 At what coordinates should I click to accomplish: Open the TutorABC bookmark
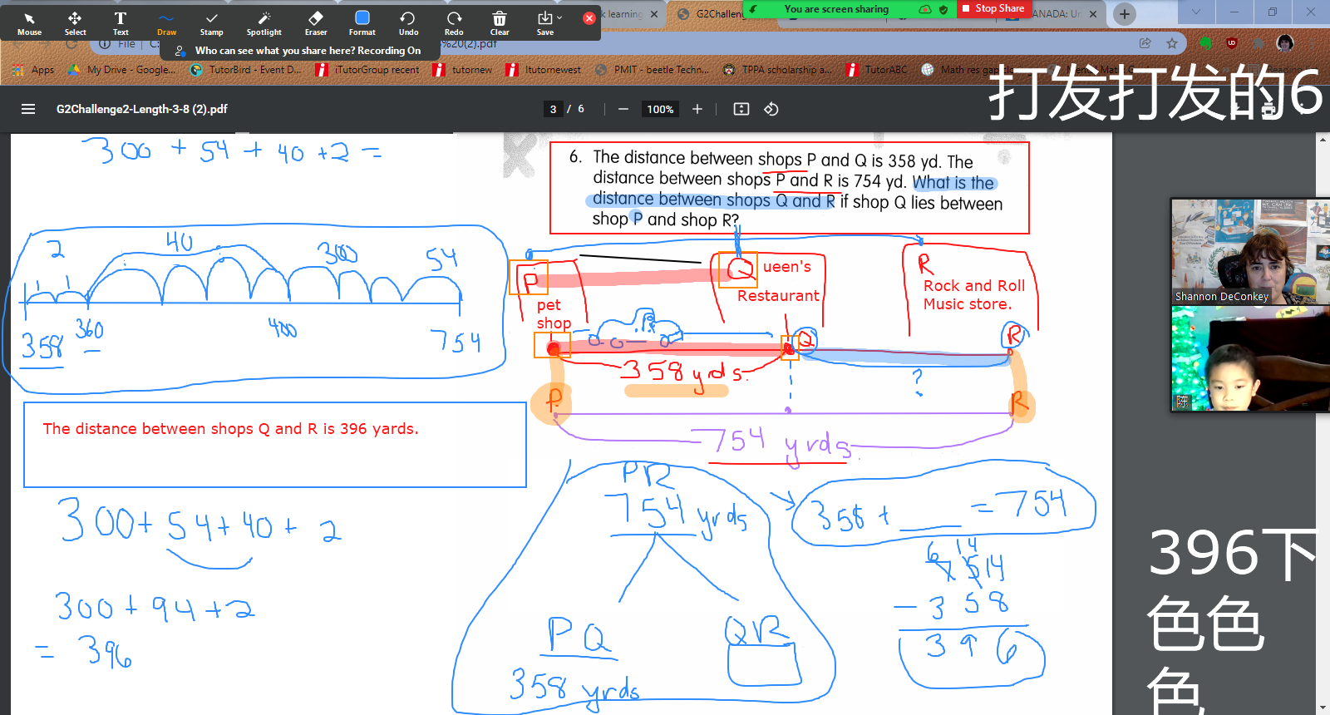tap(877, 70)
